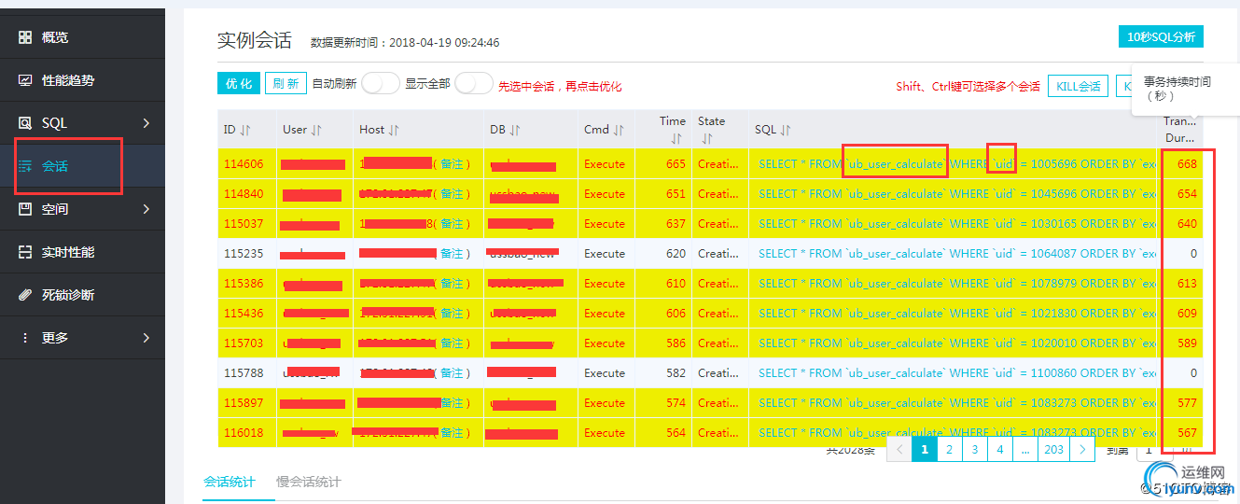
Task: Click the 实时性能 icon in sidebar
Action: [25, 252]
